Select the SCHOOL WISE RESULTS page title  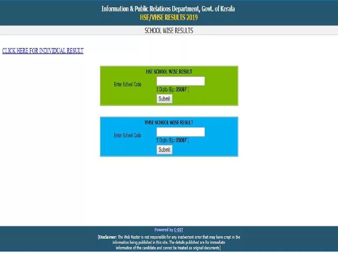click(169, 31)
